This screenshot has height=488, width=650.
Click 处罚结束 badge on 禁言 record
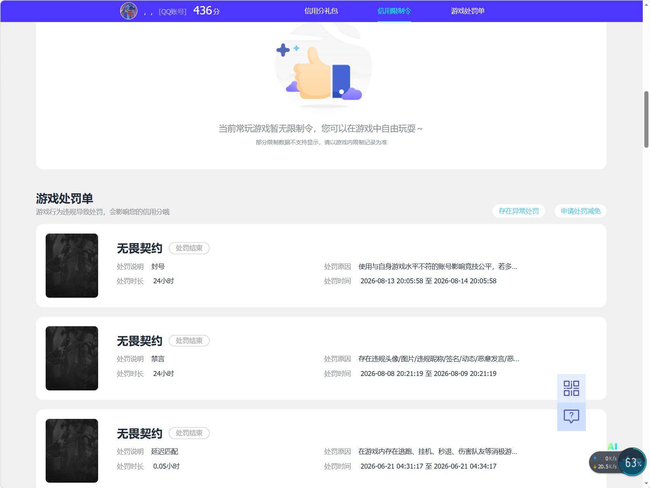[x=189, y=341]
